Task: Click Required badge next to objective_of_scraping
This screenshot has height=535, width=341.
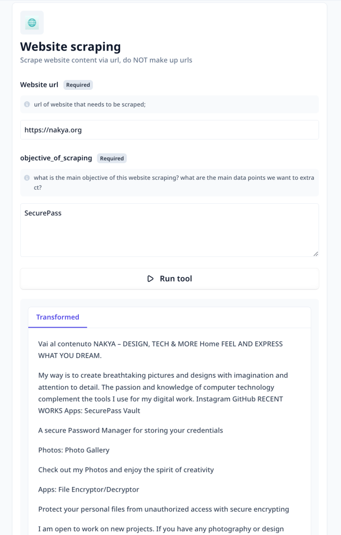Action: [112, 158]
